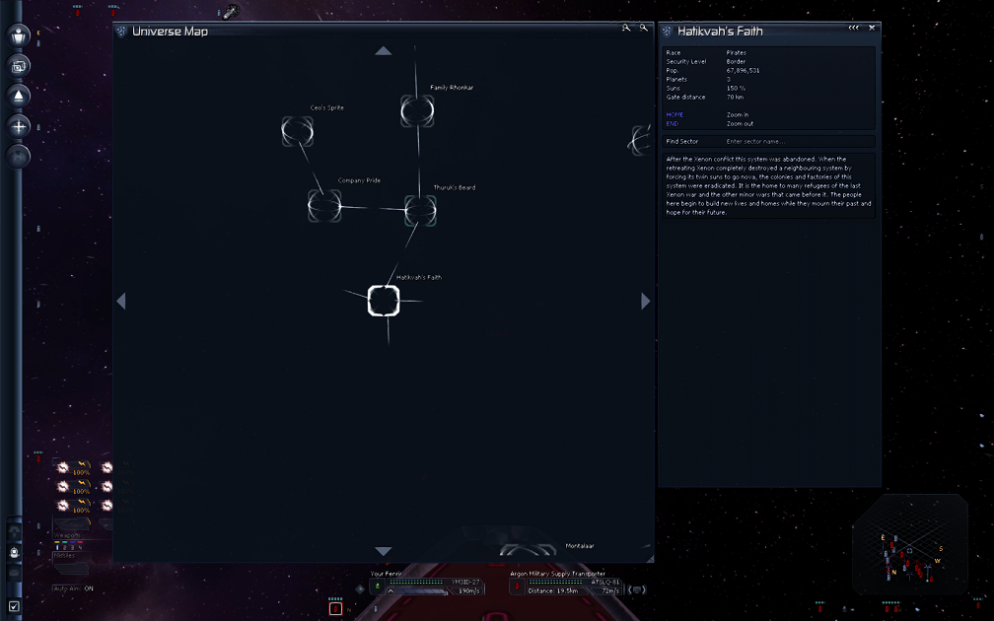Click the population value 67,896,531
Image resolution: width=994 pixels, height=621 pixels.
743,70
